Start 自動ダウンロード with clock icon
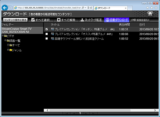The width and height of the screenshot is (160, 117). point(117,20)
